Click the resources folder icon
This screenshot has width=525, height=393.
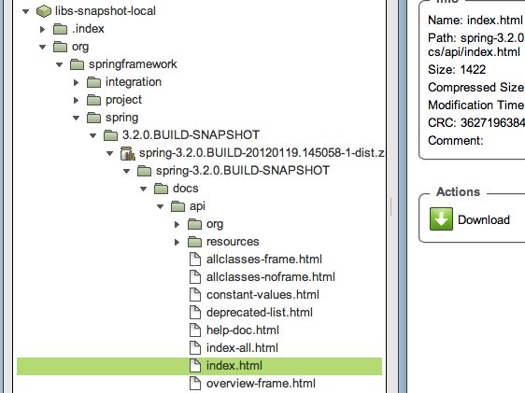(195, 242)
